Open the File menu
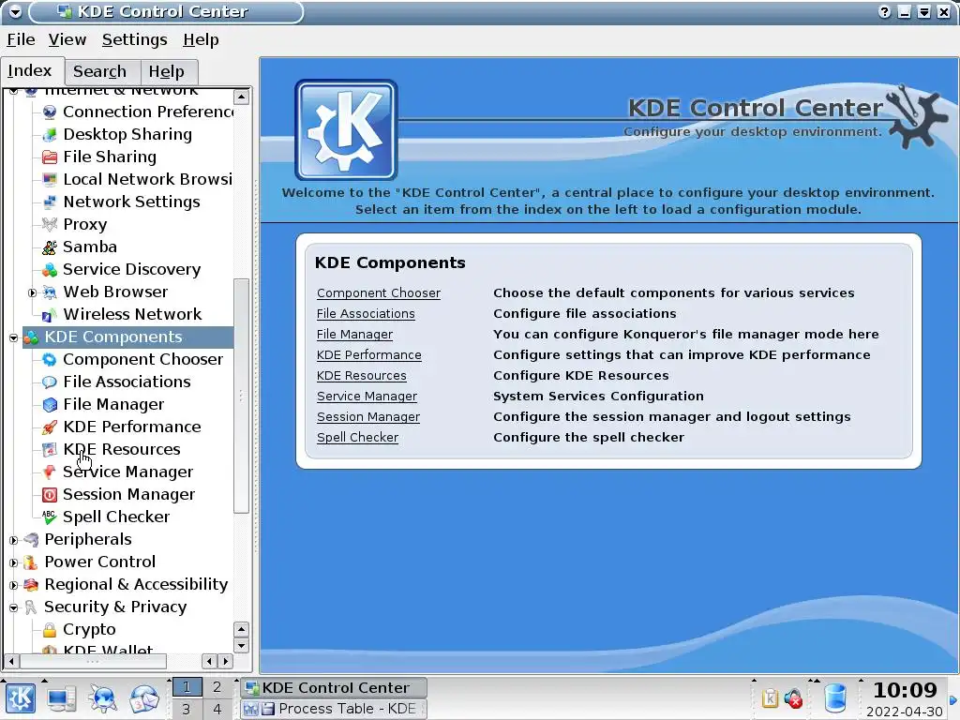 pyautogui.click(x=21, y=39)
